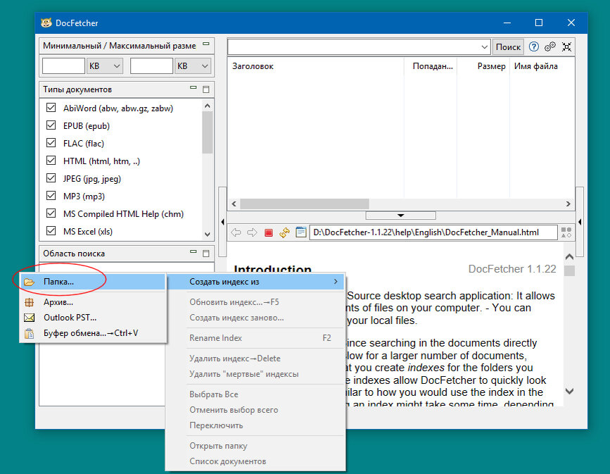Click the red stop loading icon
This screenshot has height=474, width=610.
pos(269,232)
